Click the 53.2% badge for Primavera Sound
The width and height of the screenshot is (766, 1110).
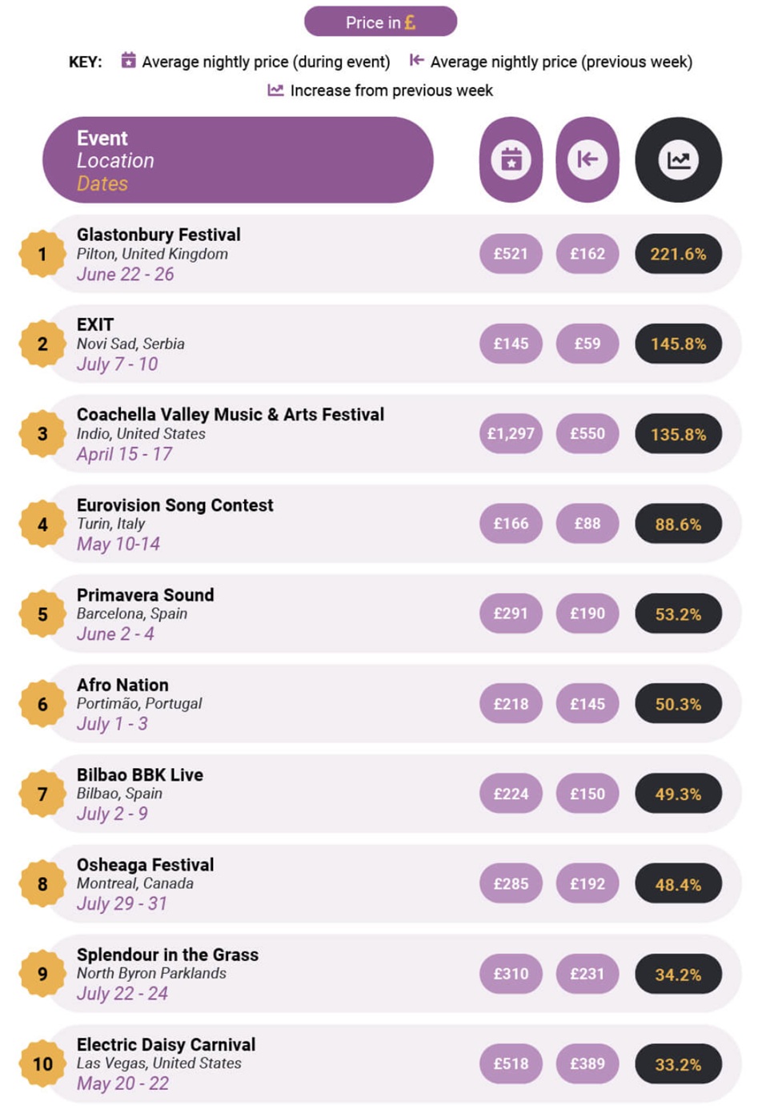tap(678, 614)
